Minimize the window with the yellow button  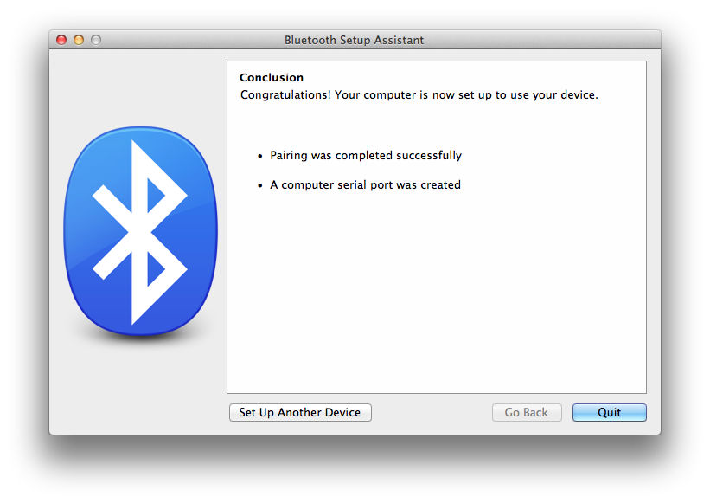click(79, 40)
